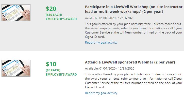The width and height of the screenshot is (184, 100).
Task: Open the LiveWell Webinar goal thumbnail image
Action: click(16, 68)
